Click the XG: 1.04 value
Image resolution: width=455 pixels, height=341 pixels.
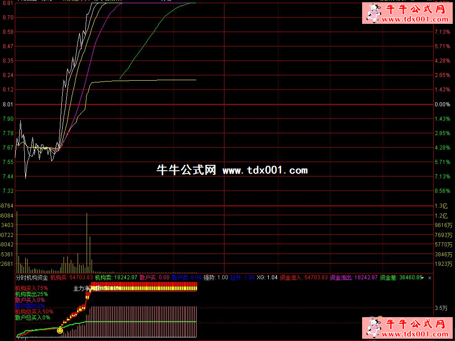coord(267,277)
